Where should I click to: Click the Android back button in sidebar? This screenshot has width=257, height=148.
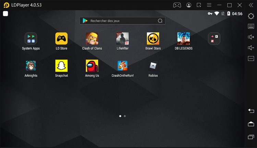click(251, 111)
